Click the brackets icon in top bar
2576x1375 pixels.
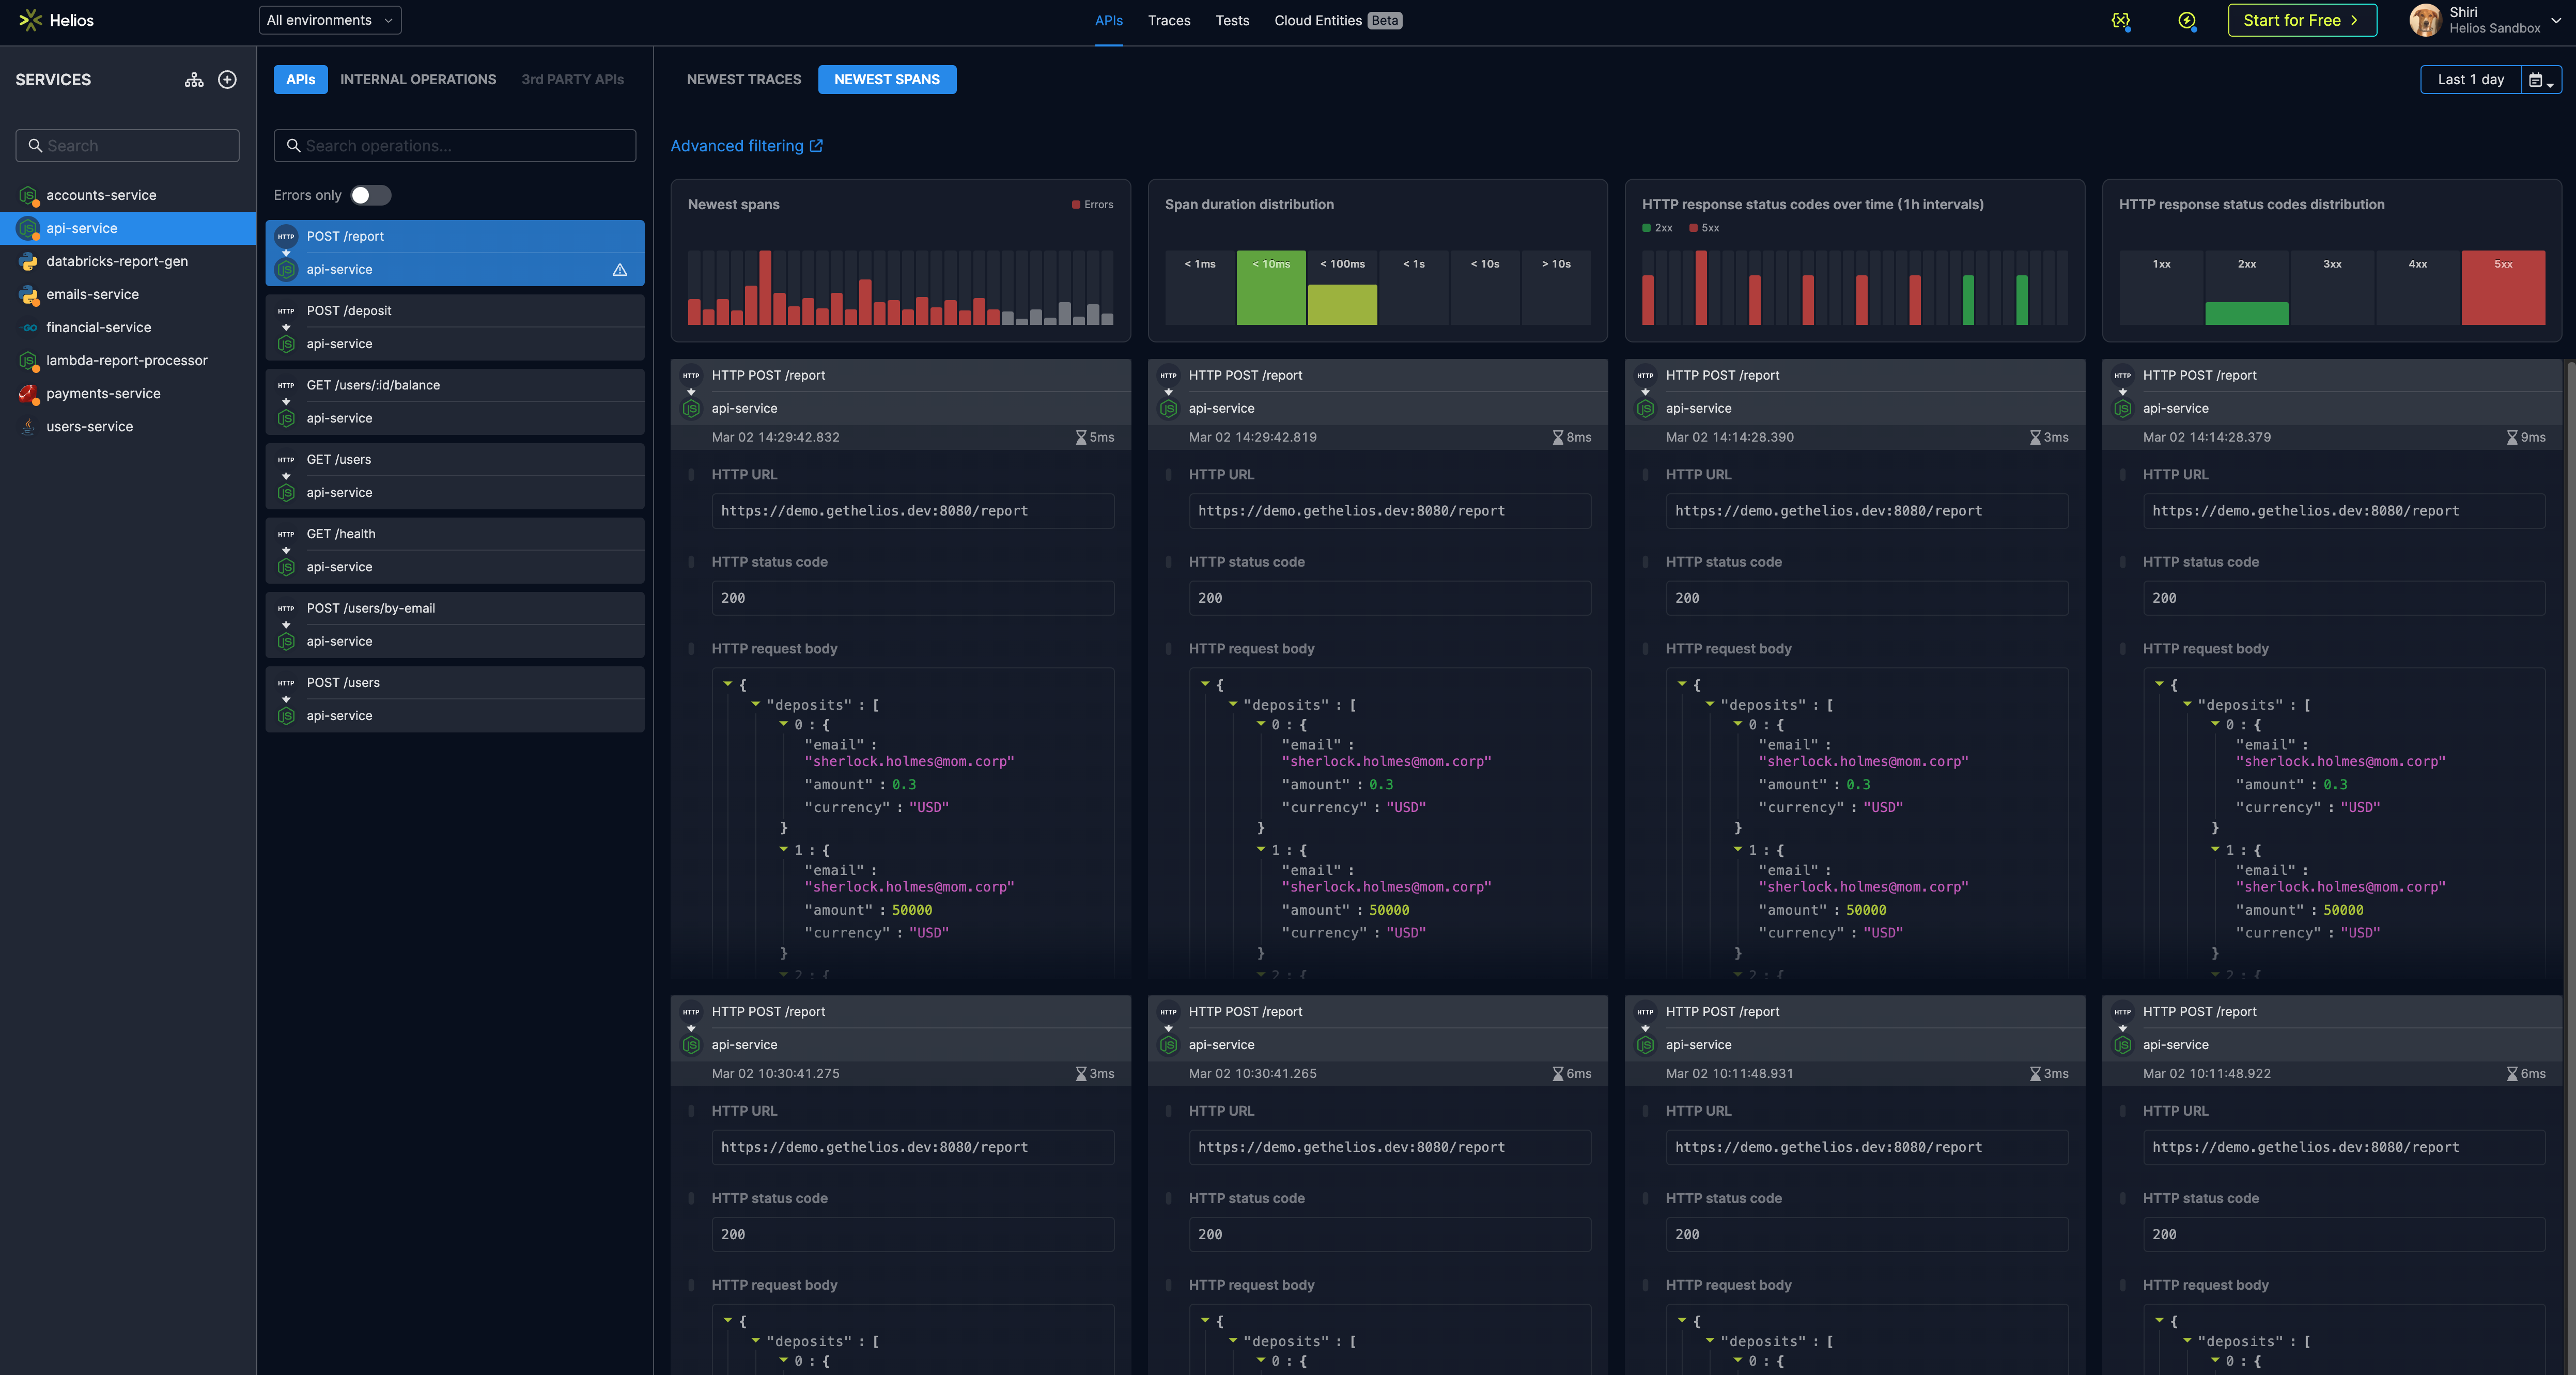pos(2120,21)
